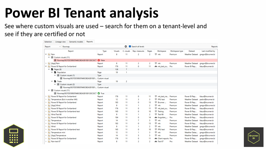Expand the [App] Rain report row

pos(46,63)
